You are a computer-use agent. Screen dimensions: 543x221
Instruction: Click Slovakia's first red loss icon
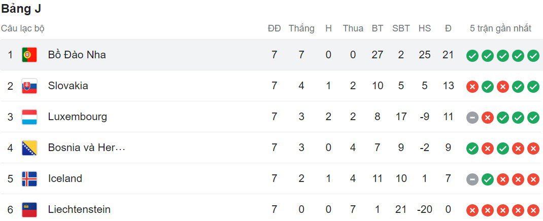click(472, 86)
